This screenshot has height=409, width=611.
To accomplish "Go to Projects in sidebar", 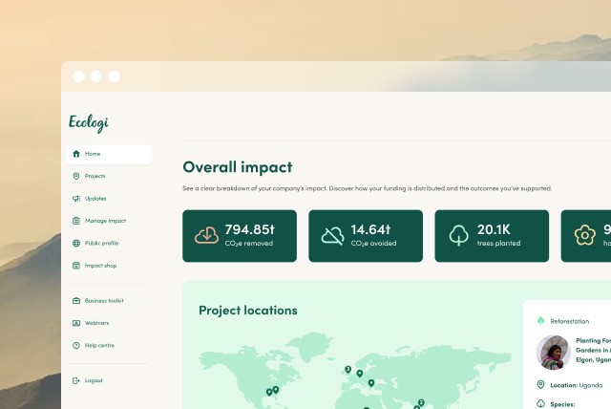I will [95, 176].
